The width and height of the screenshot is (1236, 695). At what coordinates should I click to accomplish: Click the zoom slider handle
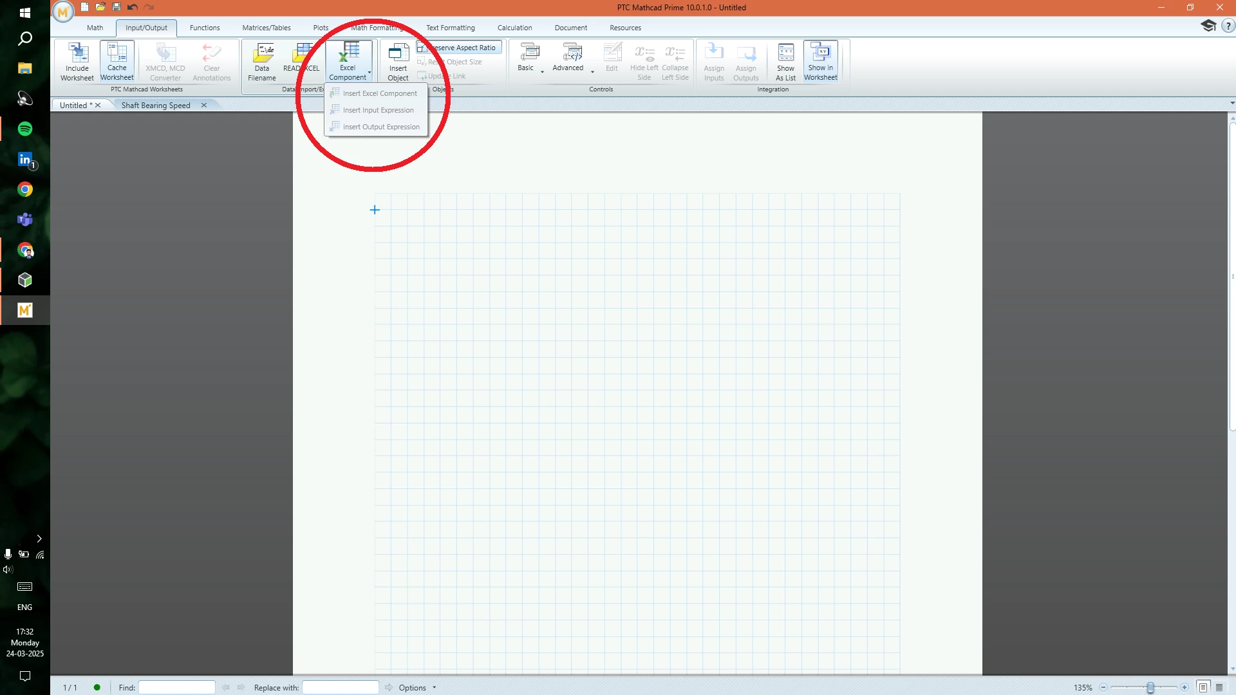coord(1150,687)
